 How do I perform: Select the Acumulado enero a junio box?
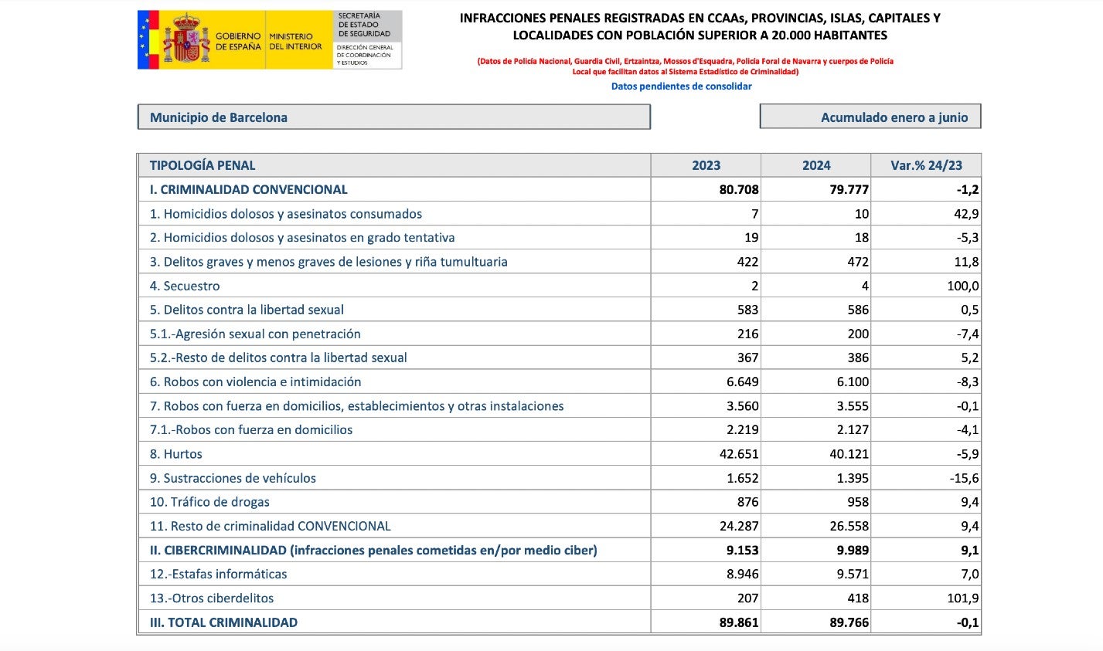click(x=870, y=117)
